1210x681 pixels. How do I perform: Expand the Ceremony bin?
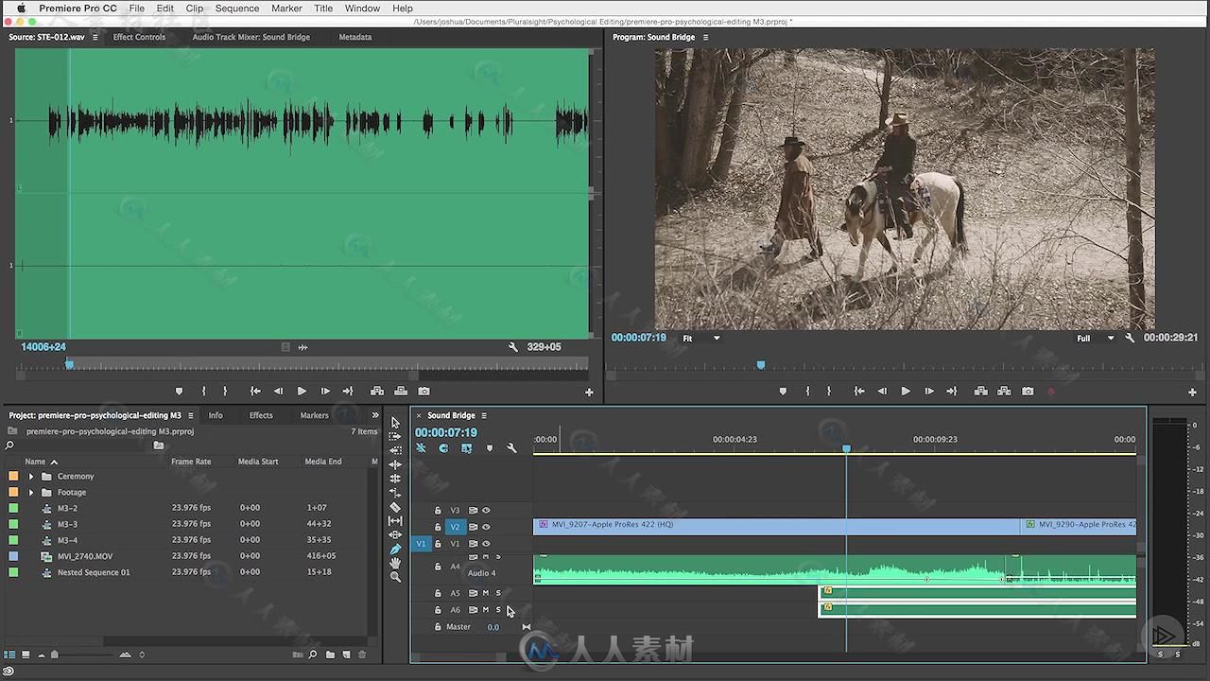[x=31, y=477]
